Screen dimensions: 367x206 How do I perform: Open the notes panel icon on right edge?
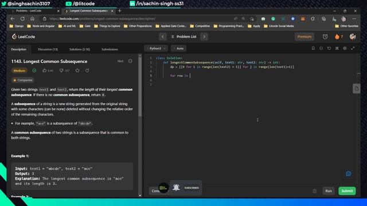(356, 89)
